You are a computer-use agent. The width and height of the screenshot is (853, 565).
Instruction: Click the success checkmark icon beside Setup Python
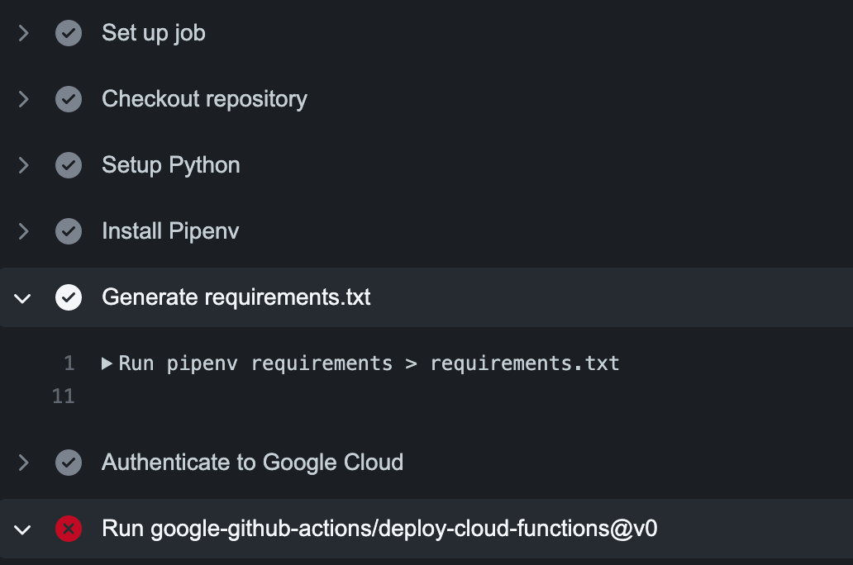point(69,165)
